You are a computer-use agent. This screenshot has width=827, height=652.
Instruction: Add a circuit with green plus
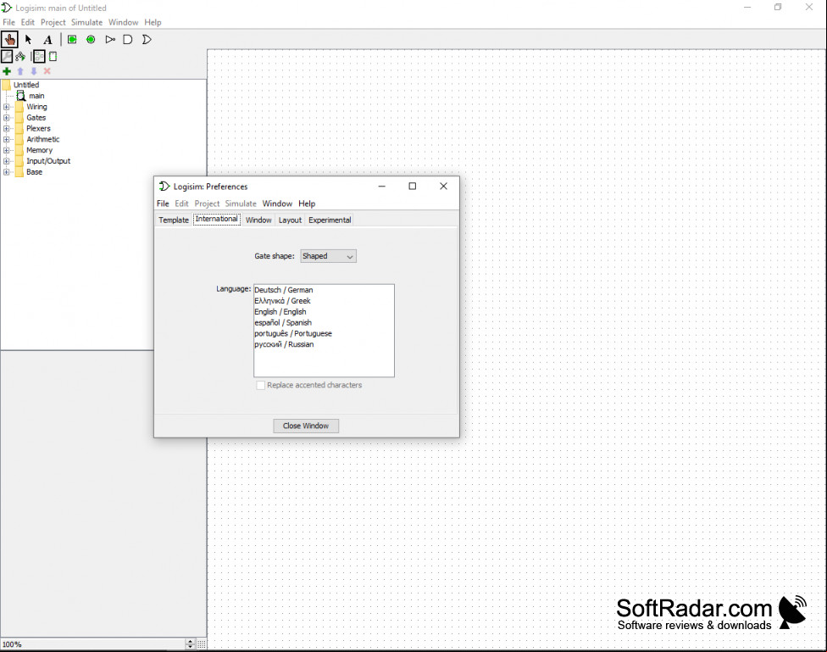coord(7,71)
